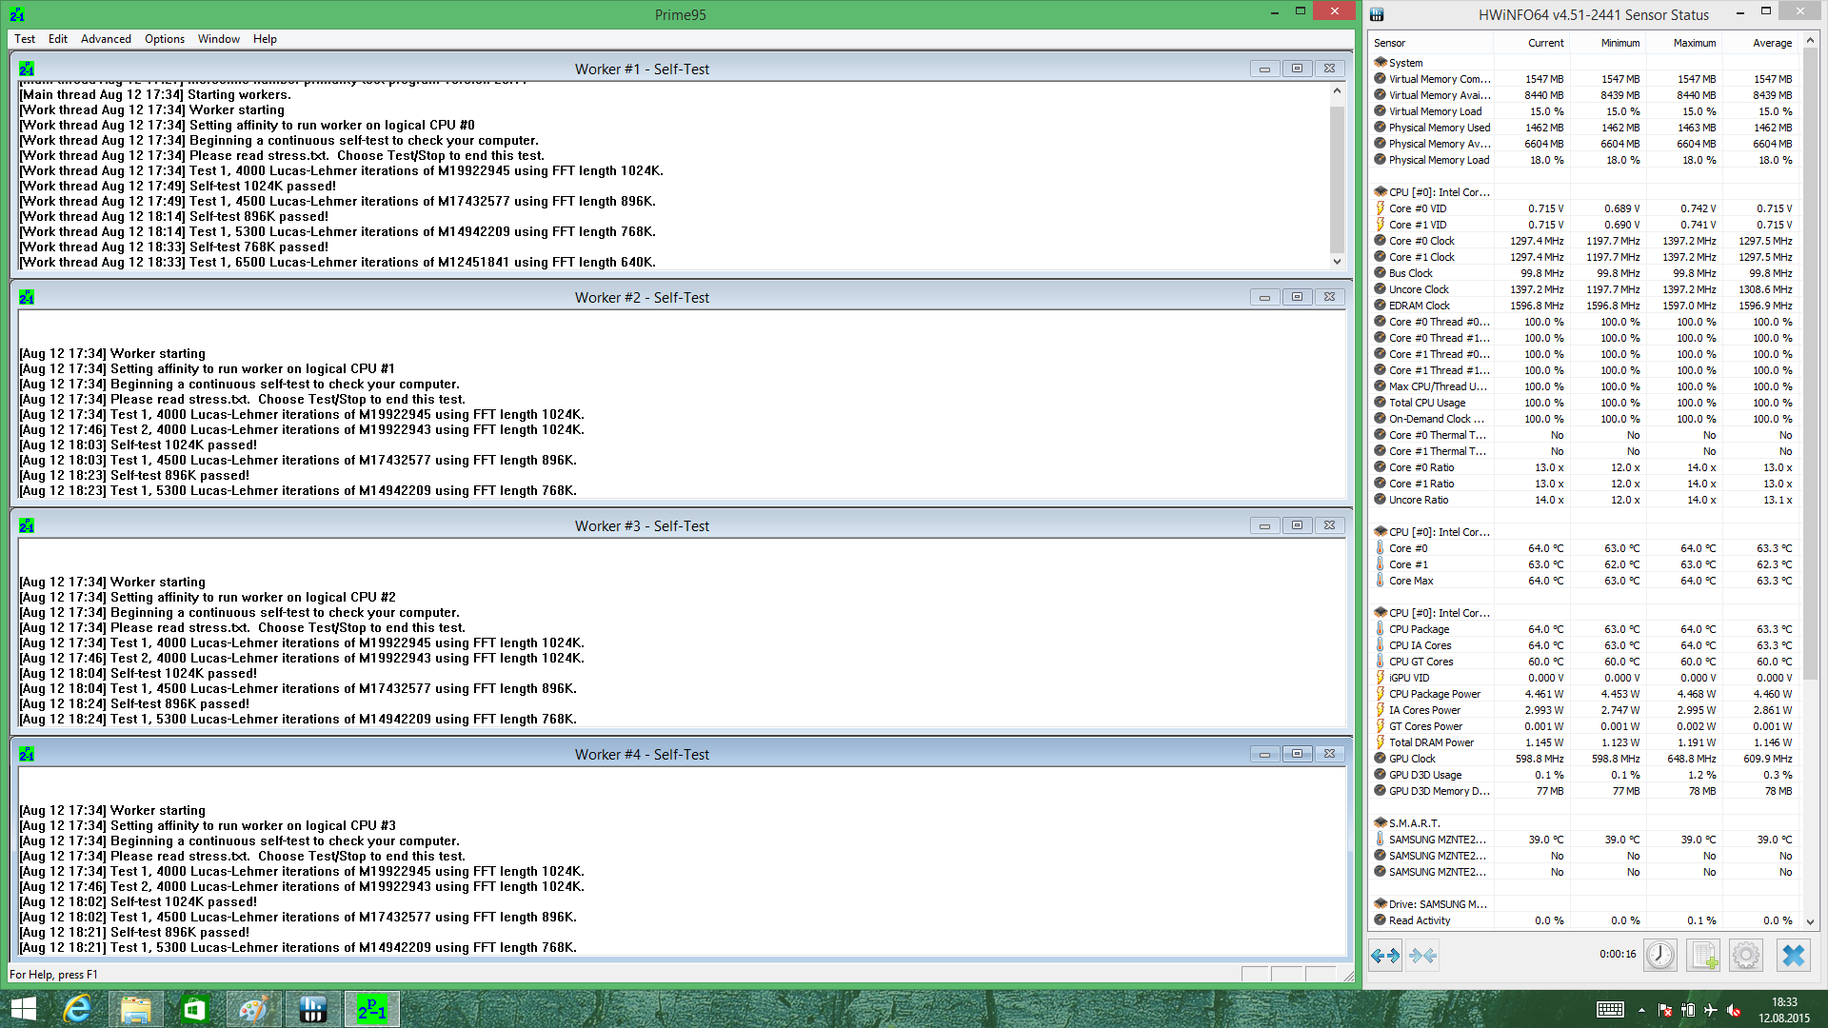Select the GPU Clock sensor row
1828x1028 pixels.
click(1584, 759)
